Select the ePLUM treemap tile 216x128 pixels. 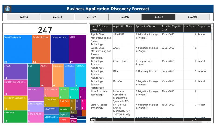click(15, 72)
